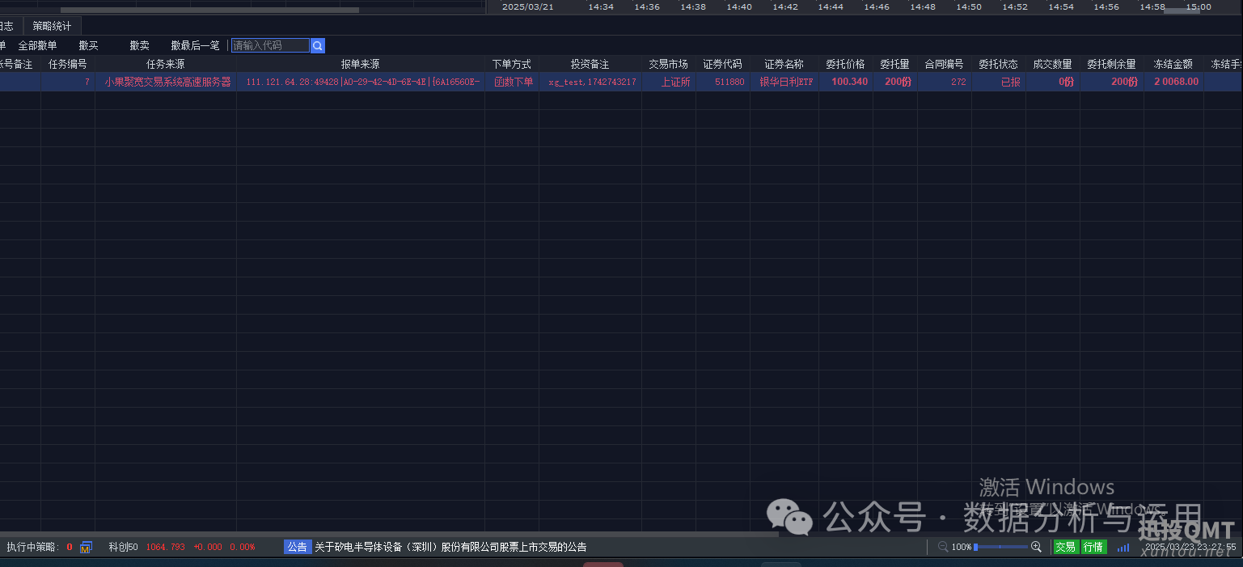Sort by 成交数量 column header
1243x567 pixels.
[x=1053, y=64]
